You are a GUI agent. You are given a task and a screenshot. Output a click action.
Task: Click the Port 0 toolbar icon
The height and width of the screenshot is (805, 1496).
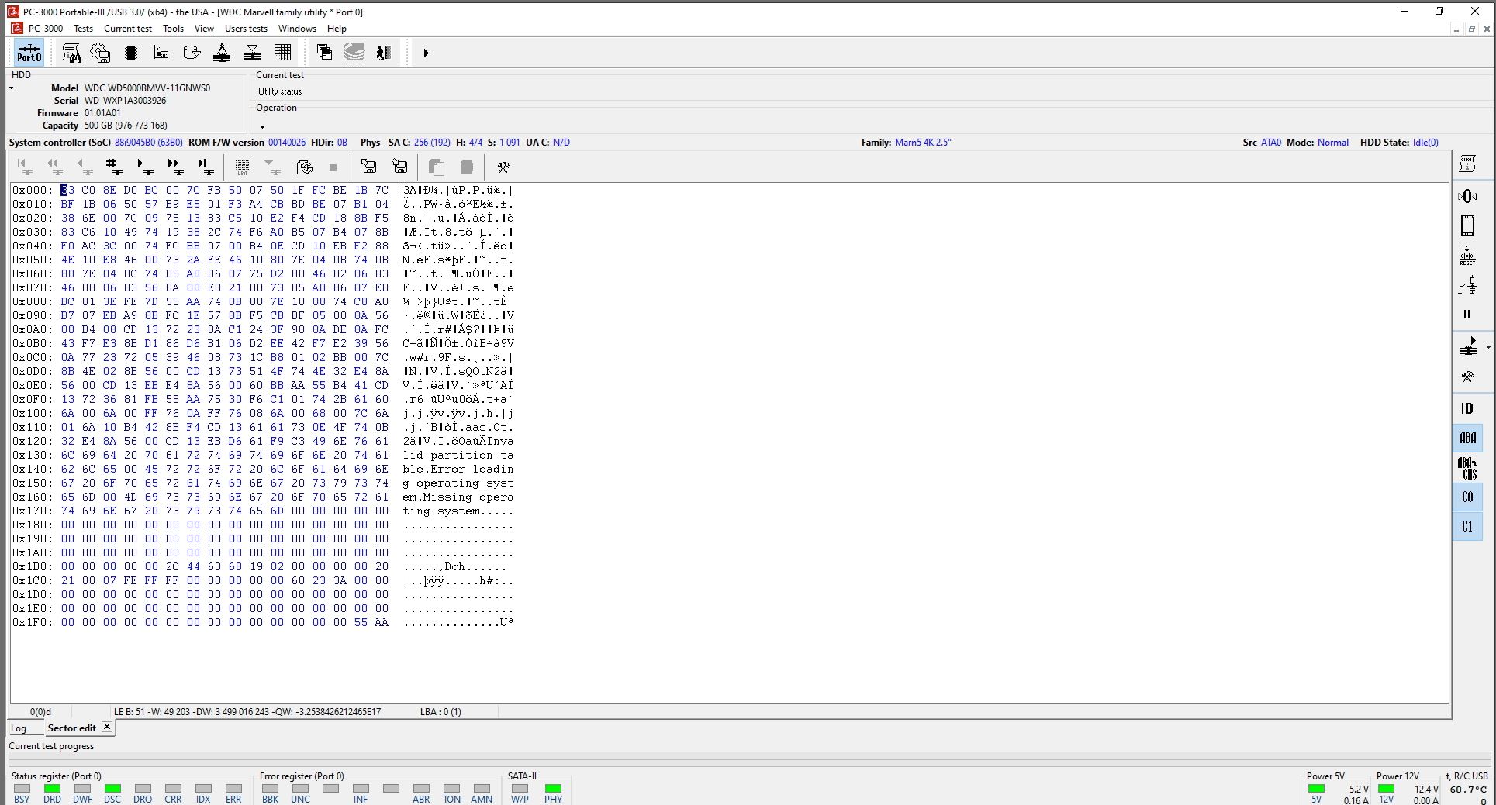pos(29,53)
